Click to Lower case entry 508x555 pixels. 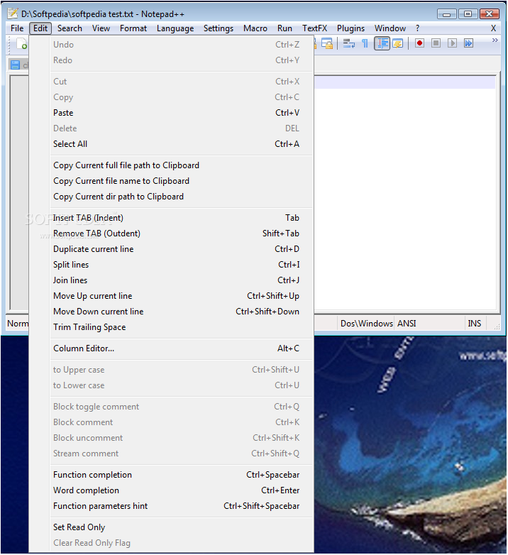coord(172,385)
